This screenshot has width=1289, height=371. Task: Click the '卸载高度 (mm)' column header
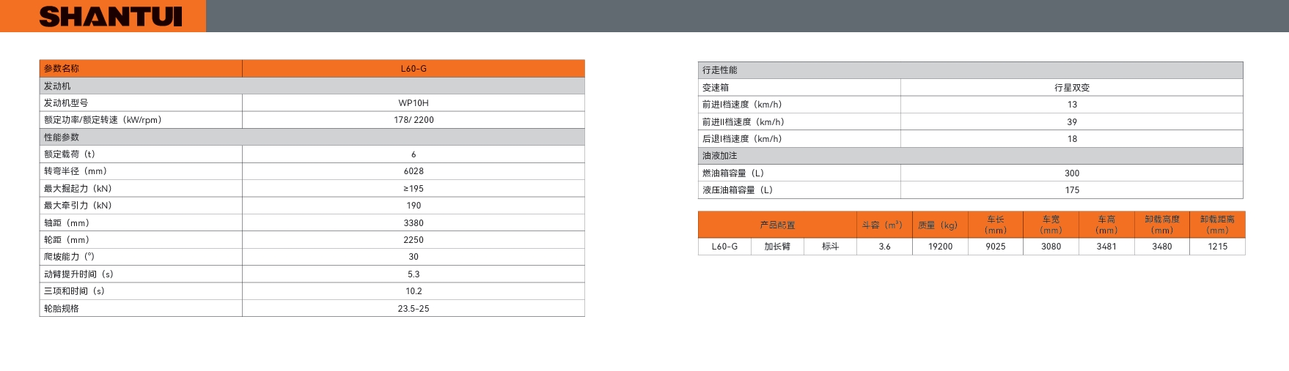click(x=1162, y=225)
